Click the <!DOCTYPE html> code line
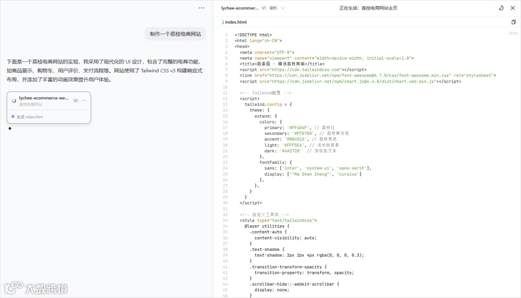 (253, 35)
